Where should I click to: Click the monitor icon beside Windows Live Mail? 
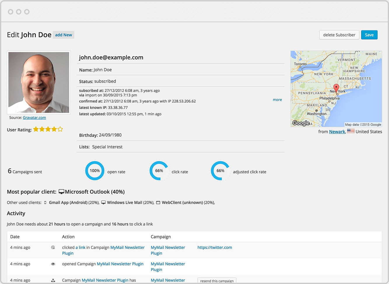point(104,202)
